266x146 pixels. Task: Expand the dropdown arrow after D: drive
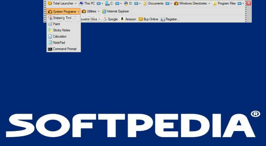click(140, 4)
